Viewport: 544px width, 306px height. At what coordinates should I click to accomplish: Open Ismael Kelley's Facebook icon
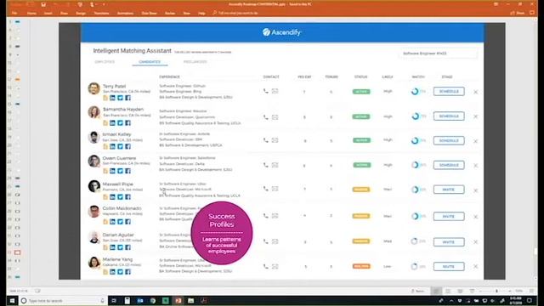pyautogui.click(x=127, y=146)
